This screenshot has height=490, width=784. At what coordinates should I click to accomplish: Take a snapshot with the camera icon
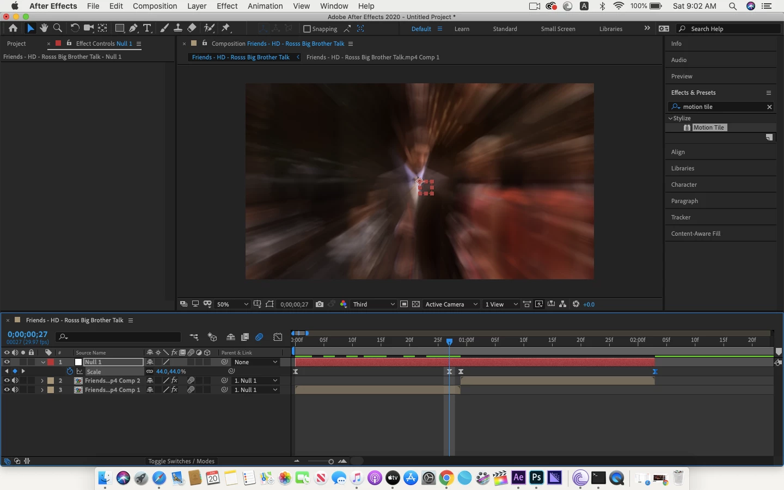pos(320,304)
